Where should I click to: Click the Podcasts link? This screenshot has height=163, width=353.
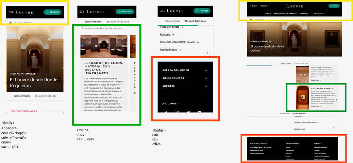click(167, 35)
